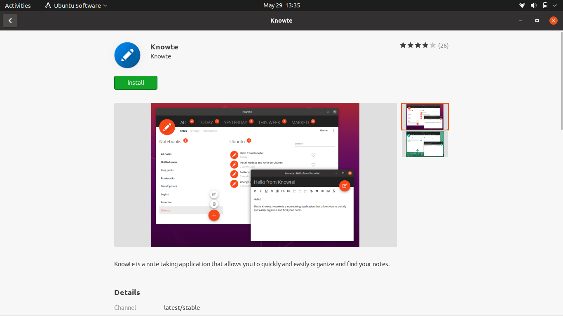Screen dimensions: 563x316
Task: Click the Wi-Fi network status icon
Action: [x=522, y=5]
